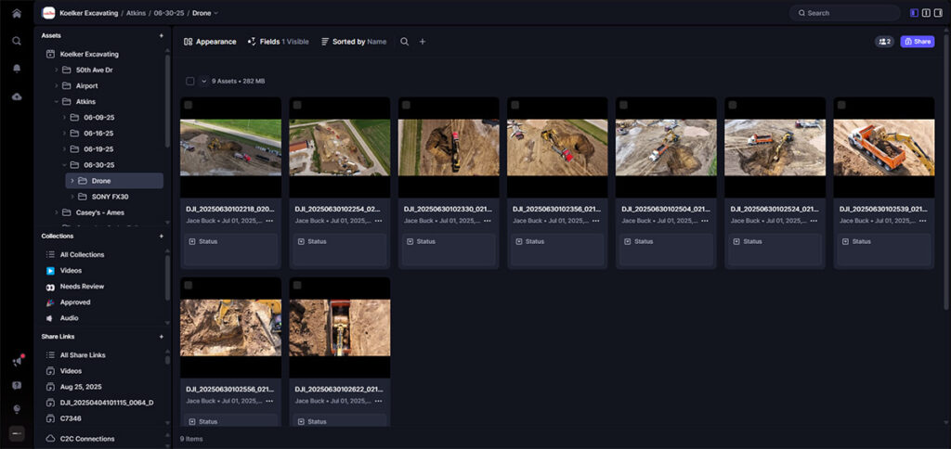Collapse the Atkins folder tree
Image resolution: width=951 pixels, height=449 pixels.
click(56, 102)
